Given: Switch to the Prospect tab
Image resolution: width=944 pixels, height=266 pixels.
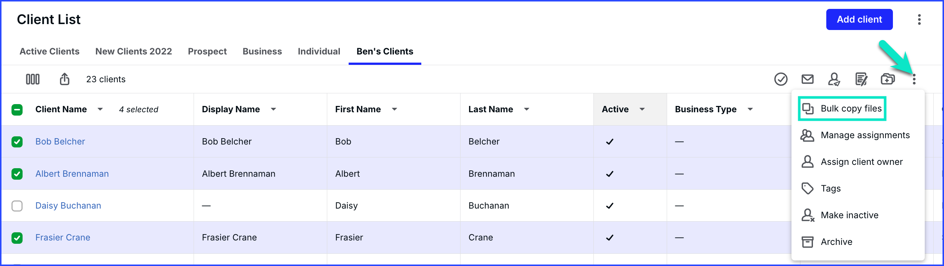Looking at the screenshot, I should click(x=207, y=51).
